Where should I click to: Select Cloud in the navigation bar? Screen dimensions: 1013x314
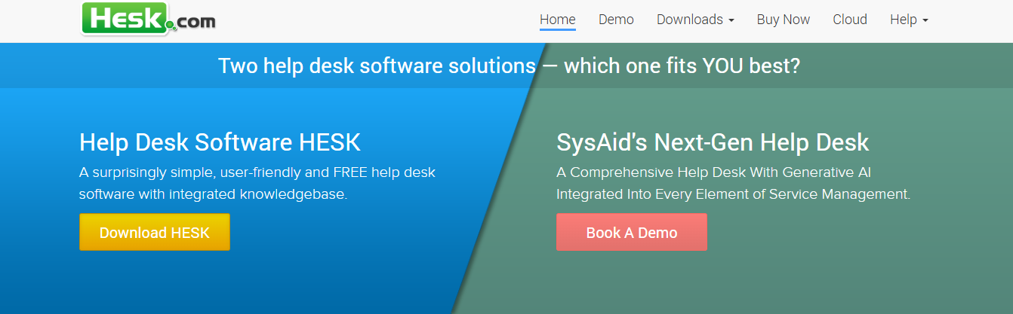tap(849, 20)
